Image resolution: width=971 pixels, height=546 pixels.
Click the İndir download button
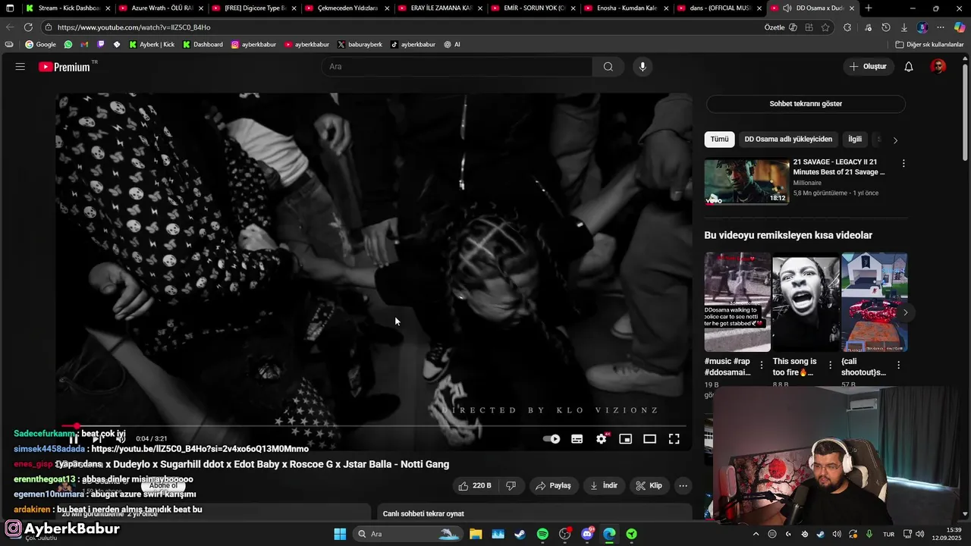coord(604,485)
